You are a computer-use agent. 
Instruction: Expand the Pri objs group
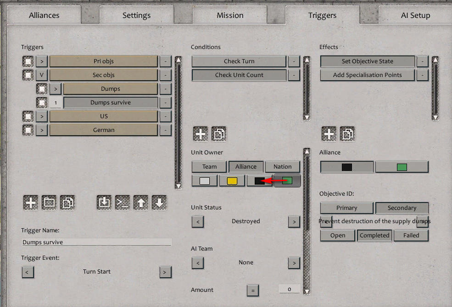(x=42, y=61)
